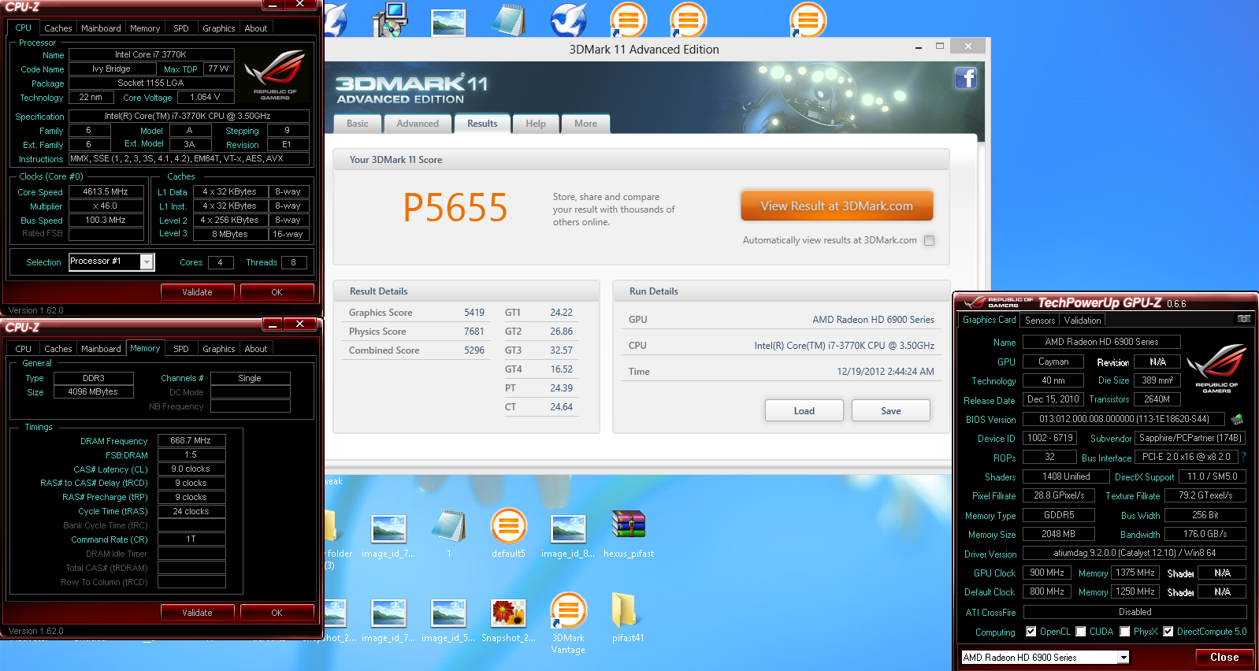Click the GPU-Z BIOS Version field
This screenshot has height=671, width=1259.
click(1123, 419)
